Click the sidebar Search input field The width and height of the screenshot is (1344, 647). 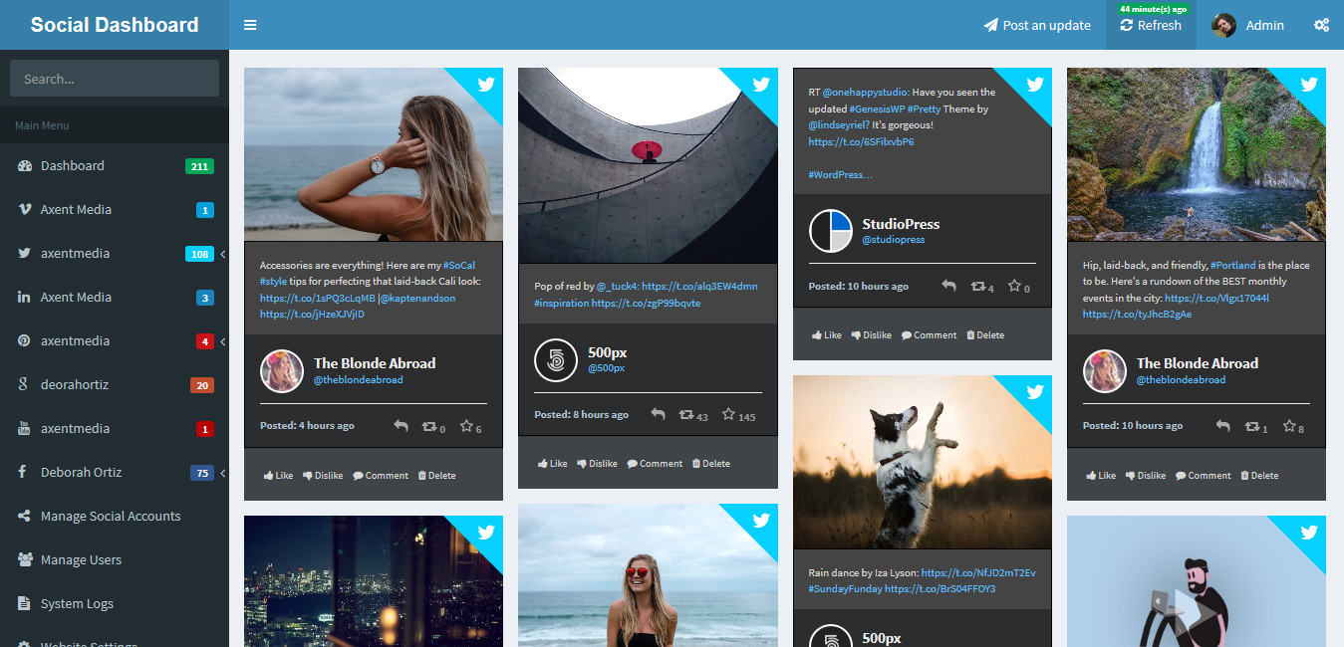(115, 79)
